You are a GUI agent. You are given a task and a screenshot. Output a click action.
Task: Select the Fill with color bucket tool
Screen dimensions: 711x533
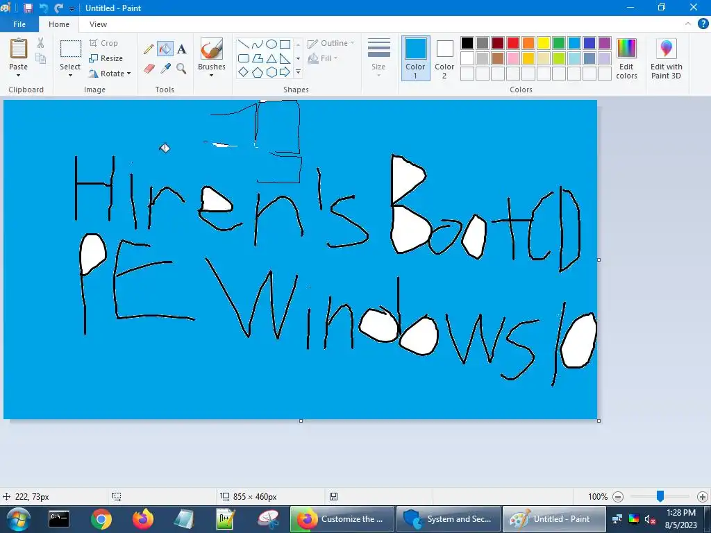coord(165,49)
